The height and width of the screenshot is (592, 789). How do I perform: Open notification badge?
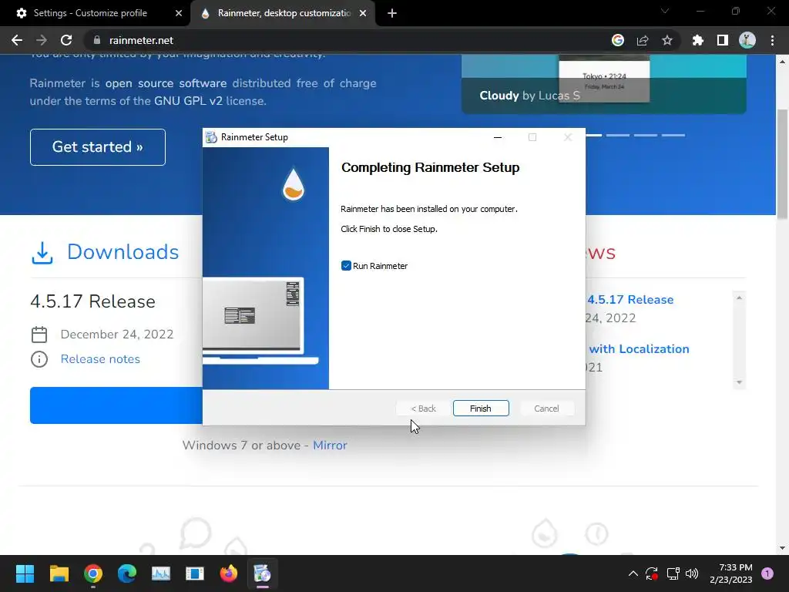[x=767, y=573]
